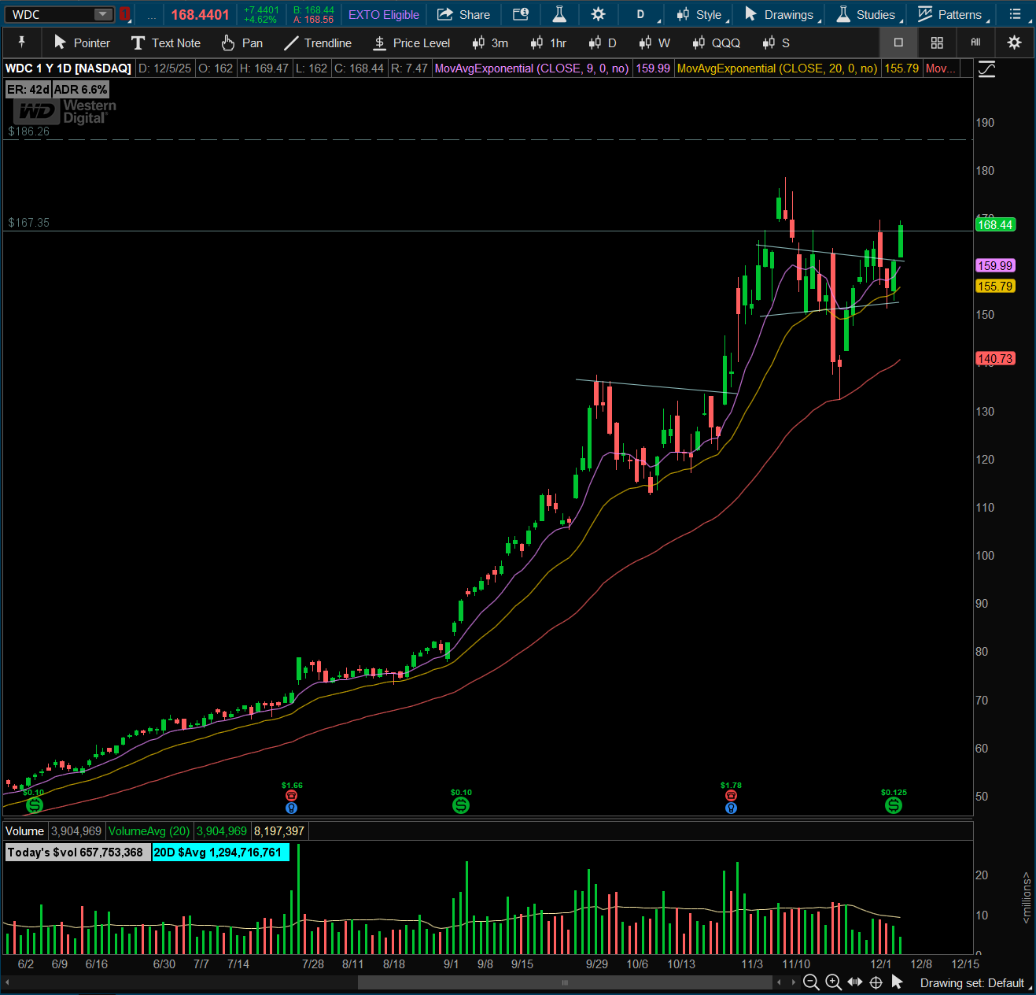Select the Pointer tool
The width and height of the screenshot is (1036, 995).
82,43
